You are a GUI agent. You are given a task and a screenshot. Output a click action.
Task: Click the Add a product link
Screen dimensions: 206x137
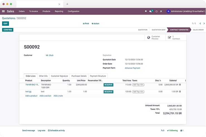tap(31, 96)
